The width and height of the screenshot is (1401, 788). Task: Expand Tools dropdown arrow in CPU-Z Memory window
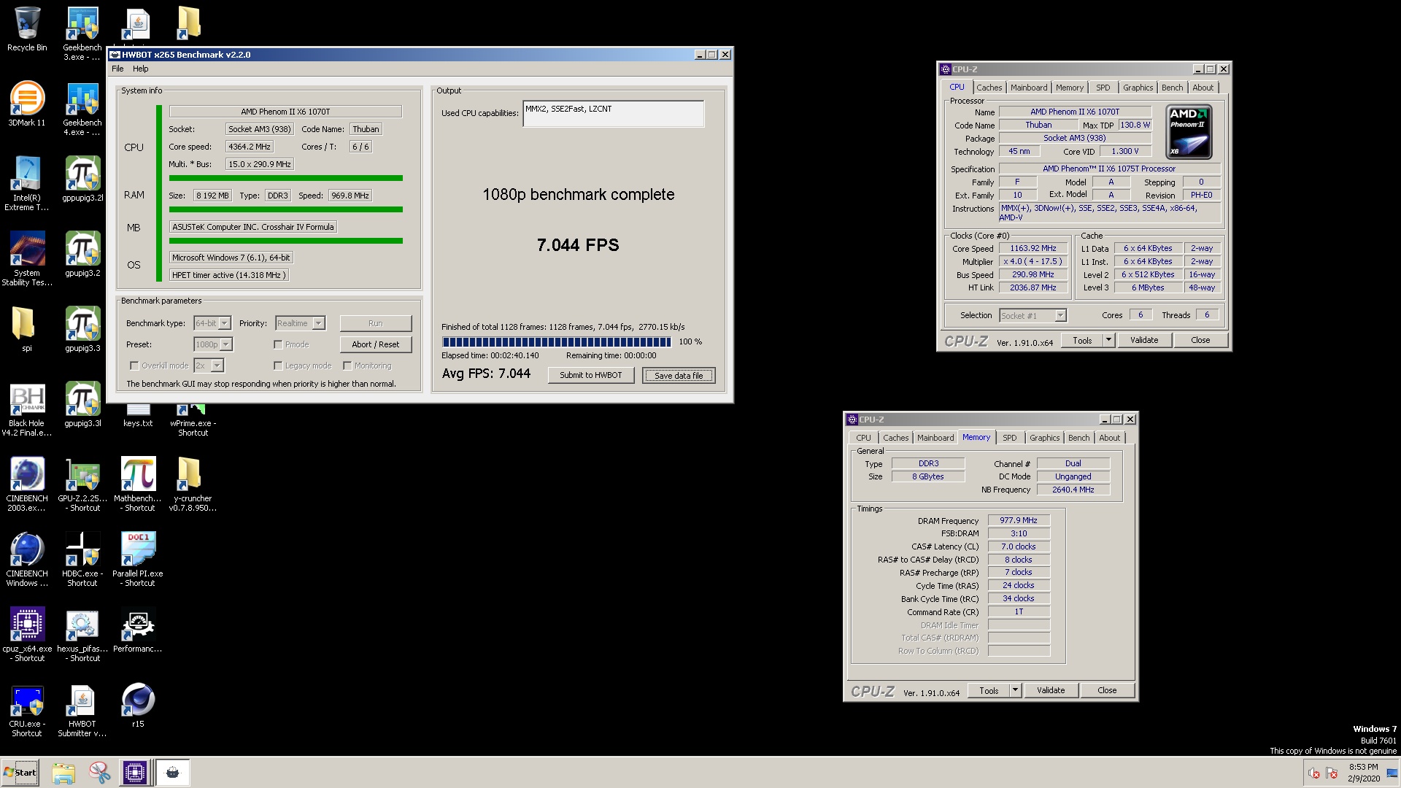(x=1015, y=690)
